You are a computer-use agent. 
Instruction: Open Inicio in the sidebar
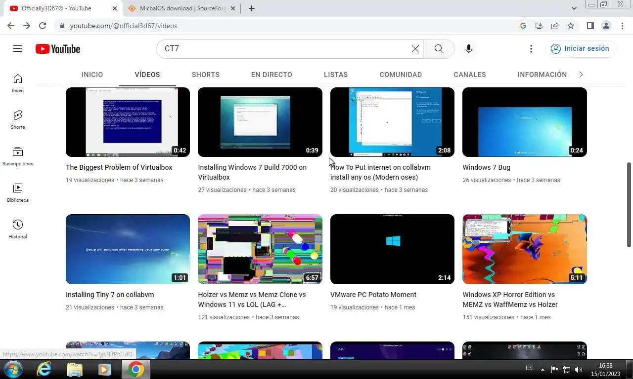(18, 83)
